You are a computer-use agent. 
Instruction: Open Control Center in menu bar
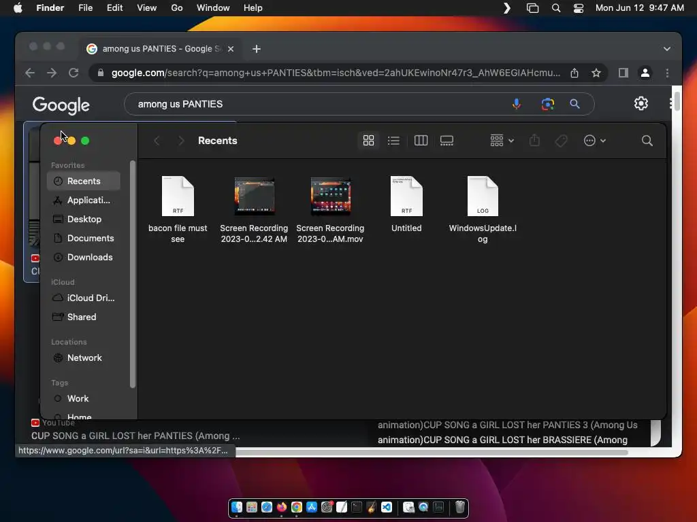click(x=579, y=8)
